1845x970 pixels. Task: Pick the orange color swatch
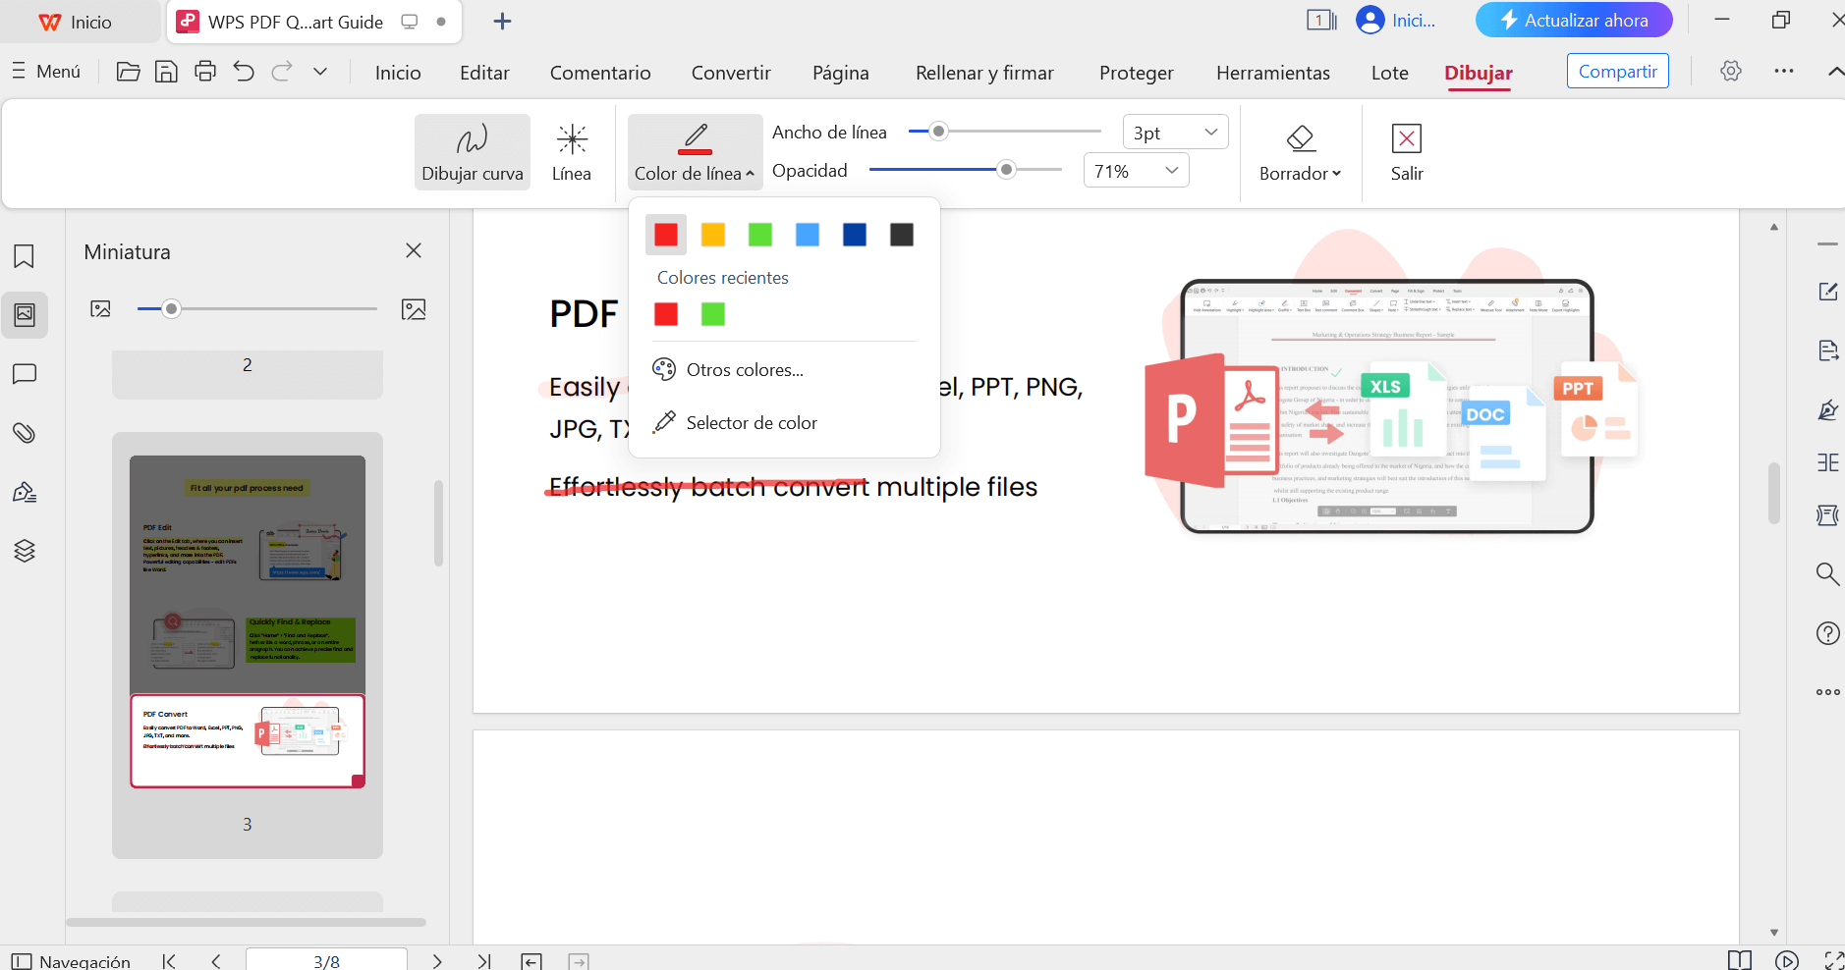713,235
